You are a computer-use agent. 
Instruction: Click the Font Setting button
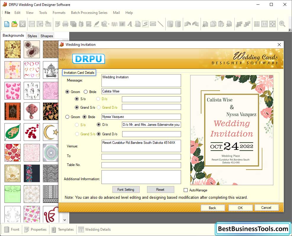126,190
